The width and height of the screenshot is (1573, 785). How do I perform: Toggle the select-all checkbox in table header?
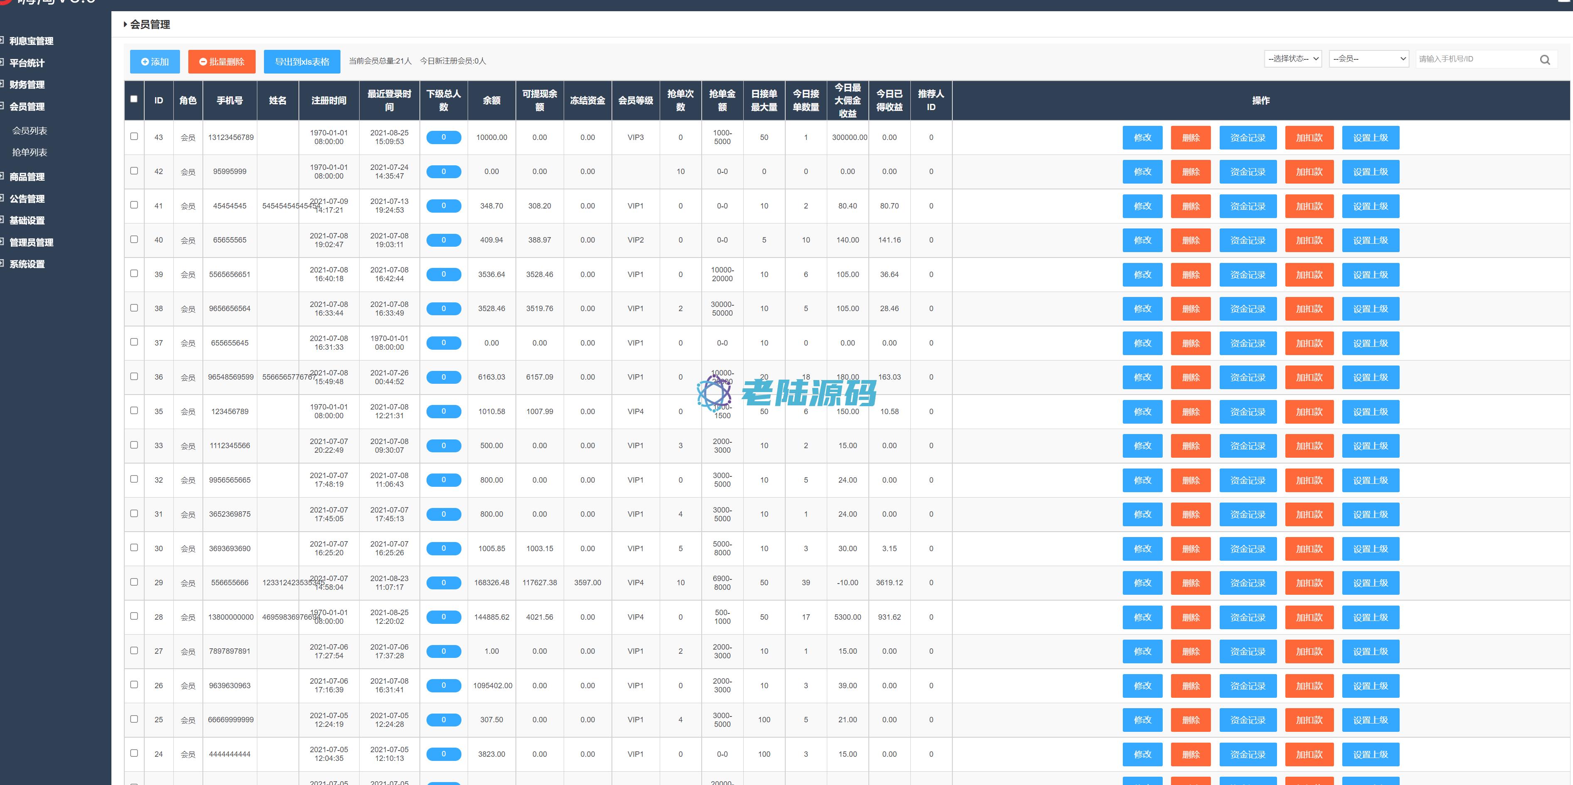[x=134, y=99]
